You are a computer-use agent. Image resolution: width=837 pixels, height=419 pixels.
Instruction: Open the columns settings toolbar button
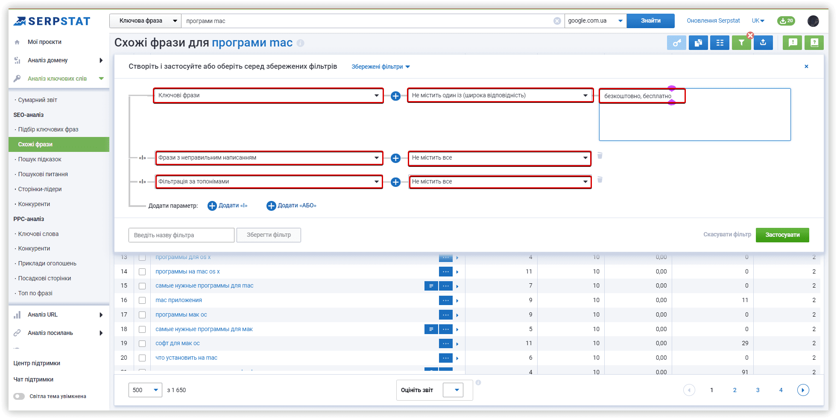click(x=720, y=43)
